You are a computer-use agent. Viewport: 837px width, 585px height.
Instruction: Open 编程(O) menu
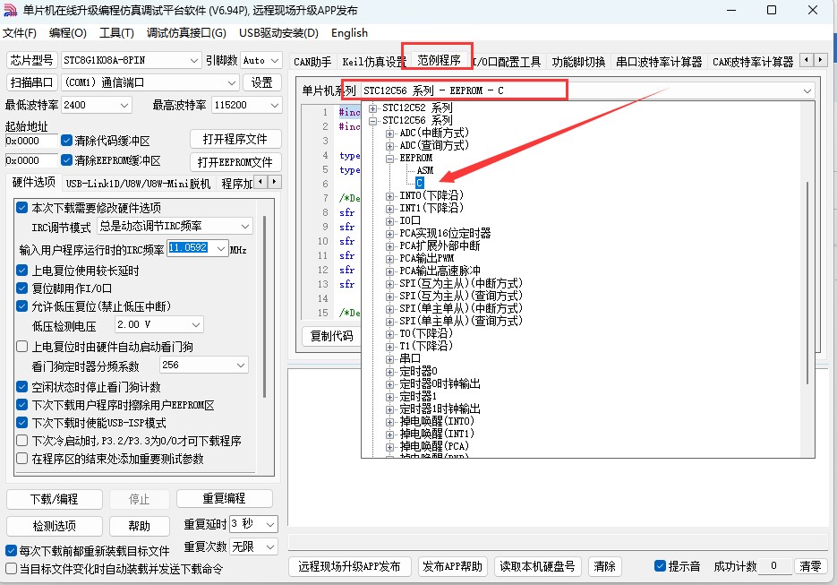click(68, 33)
